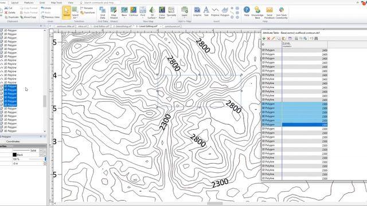Click the Contents panel vertical scrollbar
Image resolution: width=367 pixels, height=206 pixels.
coord(45,101)
